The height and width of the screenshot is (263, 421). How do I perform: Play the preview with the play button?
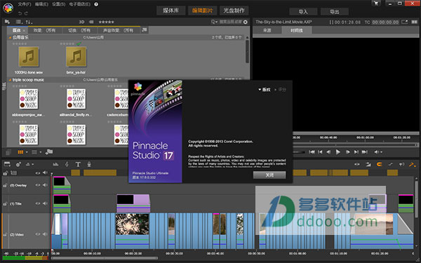coord(338,152)
